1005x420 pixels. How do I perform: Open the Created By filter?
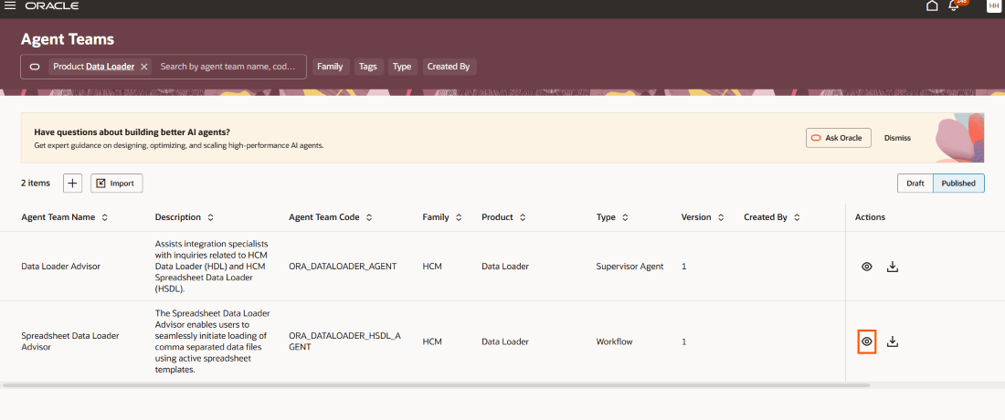pyautogui.click(x=449, y=67)
